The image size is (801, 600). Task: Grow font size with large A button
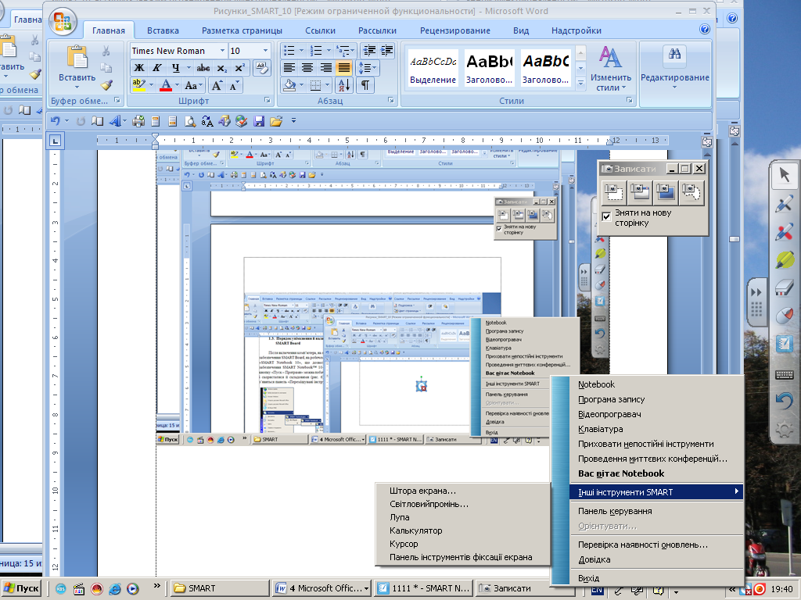pyautogui.click(x=217, y=85)
